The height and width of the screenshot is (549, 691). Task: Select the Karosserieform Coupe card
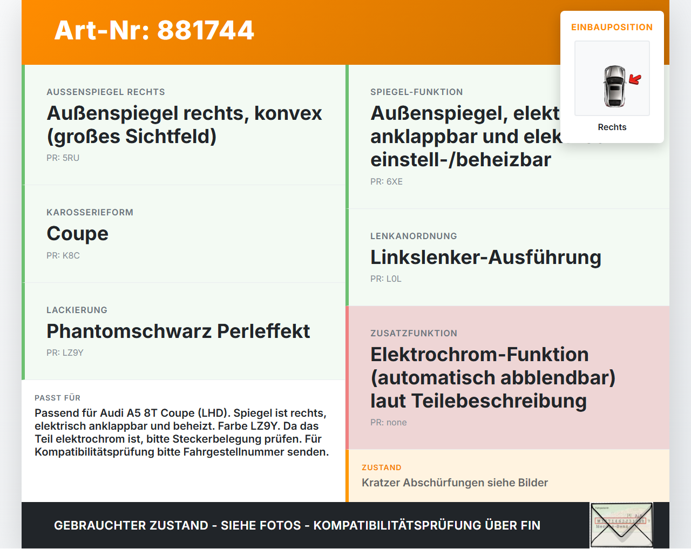pyautogui.click(x=184, y=234)
